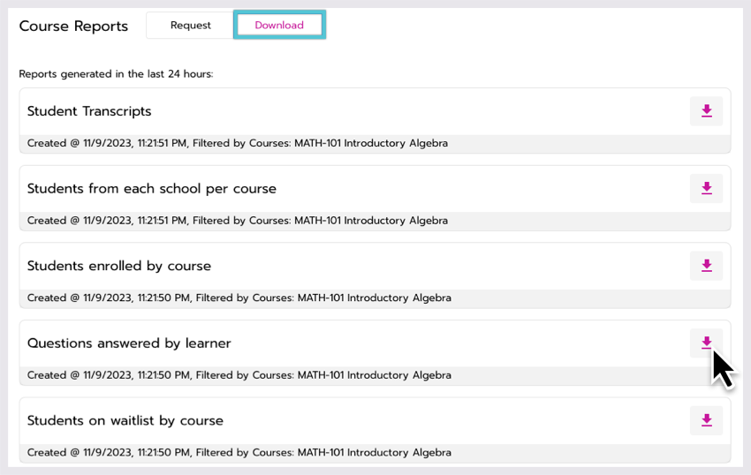Download the Students enrolled by course report
The height and width of the screenshot is (475, 751).
pyautogui.click(x=706, y=266)
